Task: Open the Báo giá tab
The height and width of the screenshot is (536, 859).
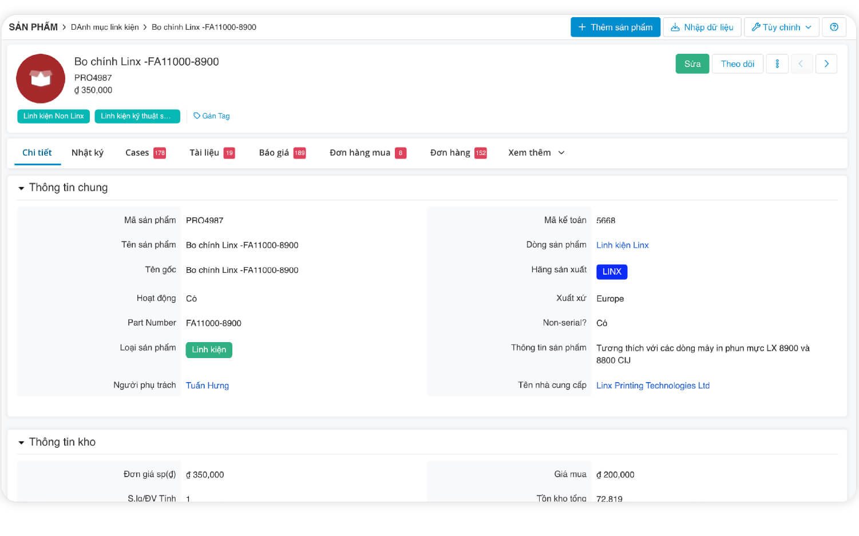Action: tap(282, 152)
